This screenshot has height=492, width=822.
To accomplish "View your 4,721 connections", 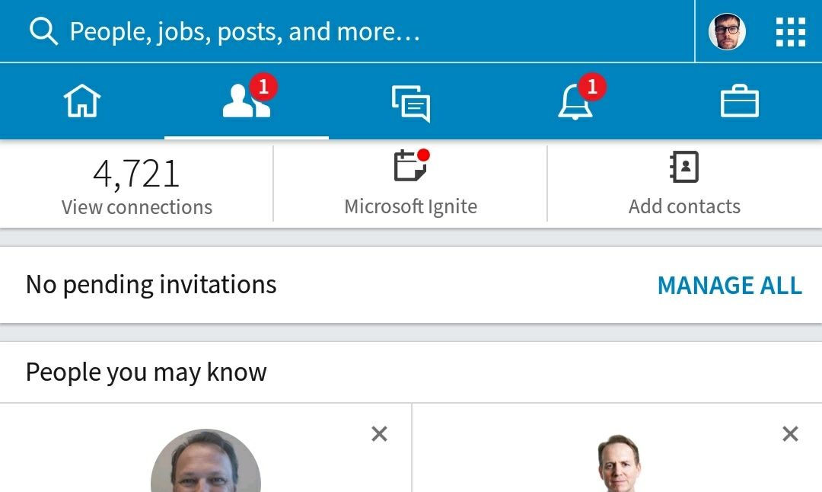I will pyautogui.click(x=136, y=186).
